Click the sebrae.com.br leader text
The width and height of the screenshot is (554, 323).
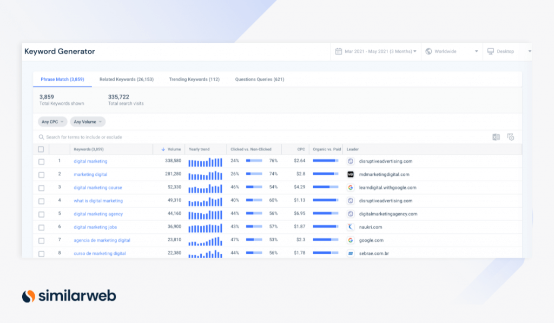point(374,253)
